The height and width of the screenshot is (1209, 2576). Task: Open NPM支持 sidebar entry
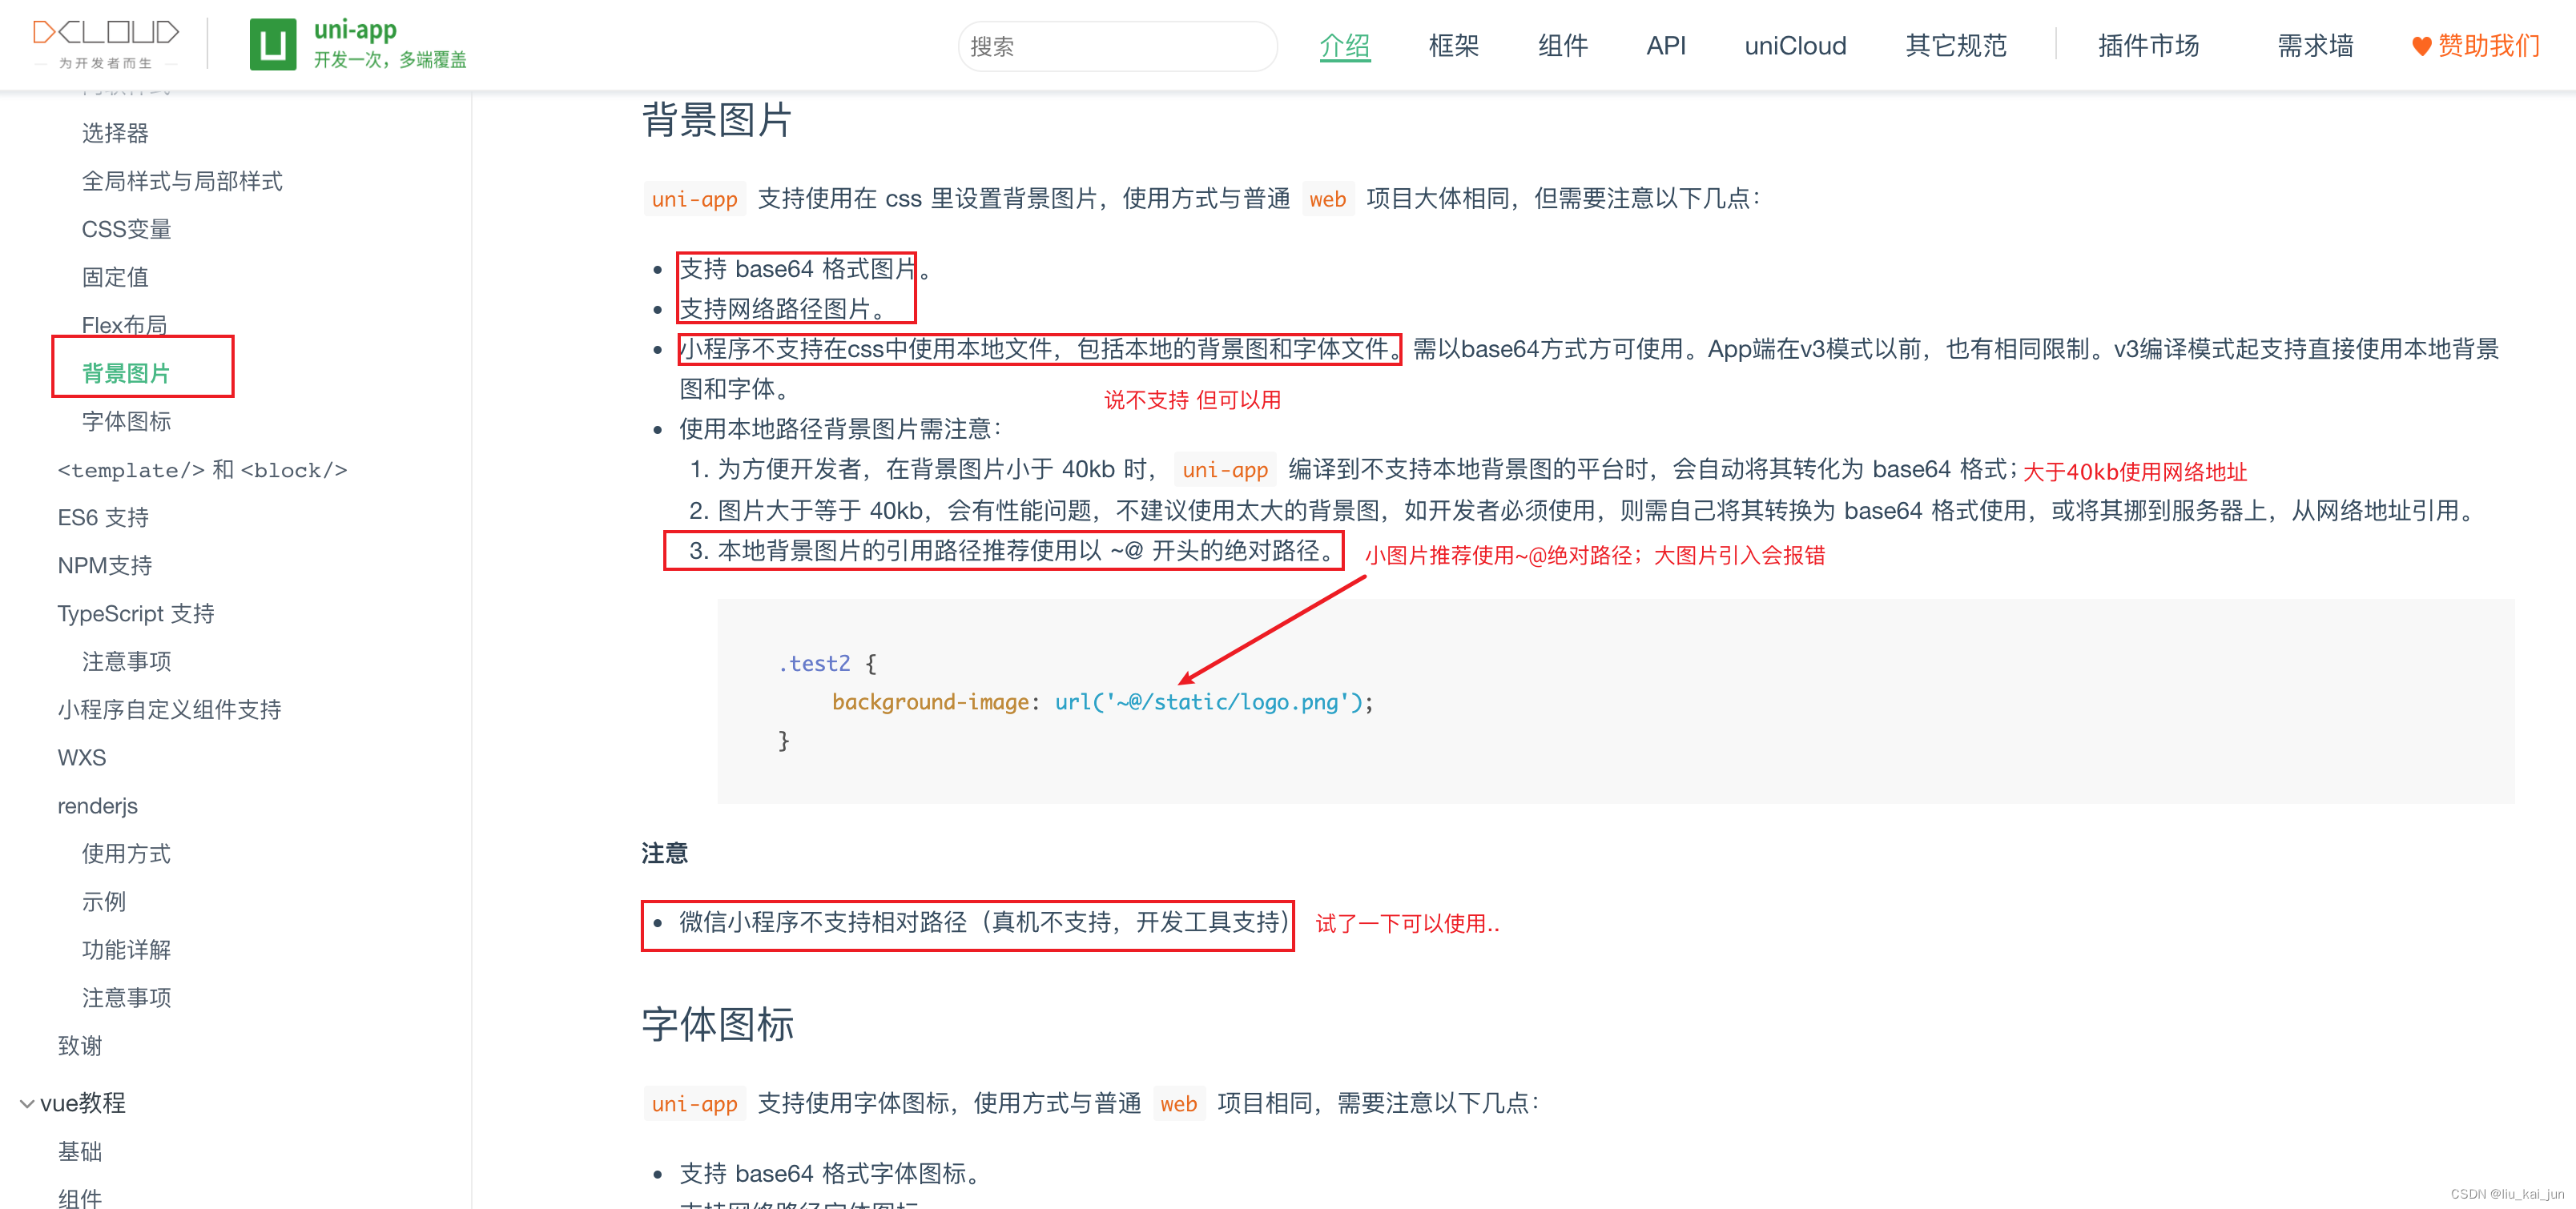click(x=105, y=565)
